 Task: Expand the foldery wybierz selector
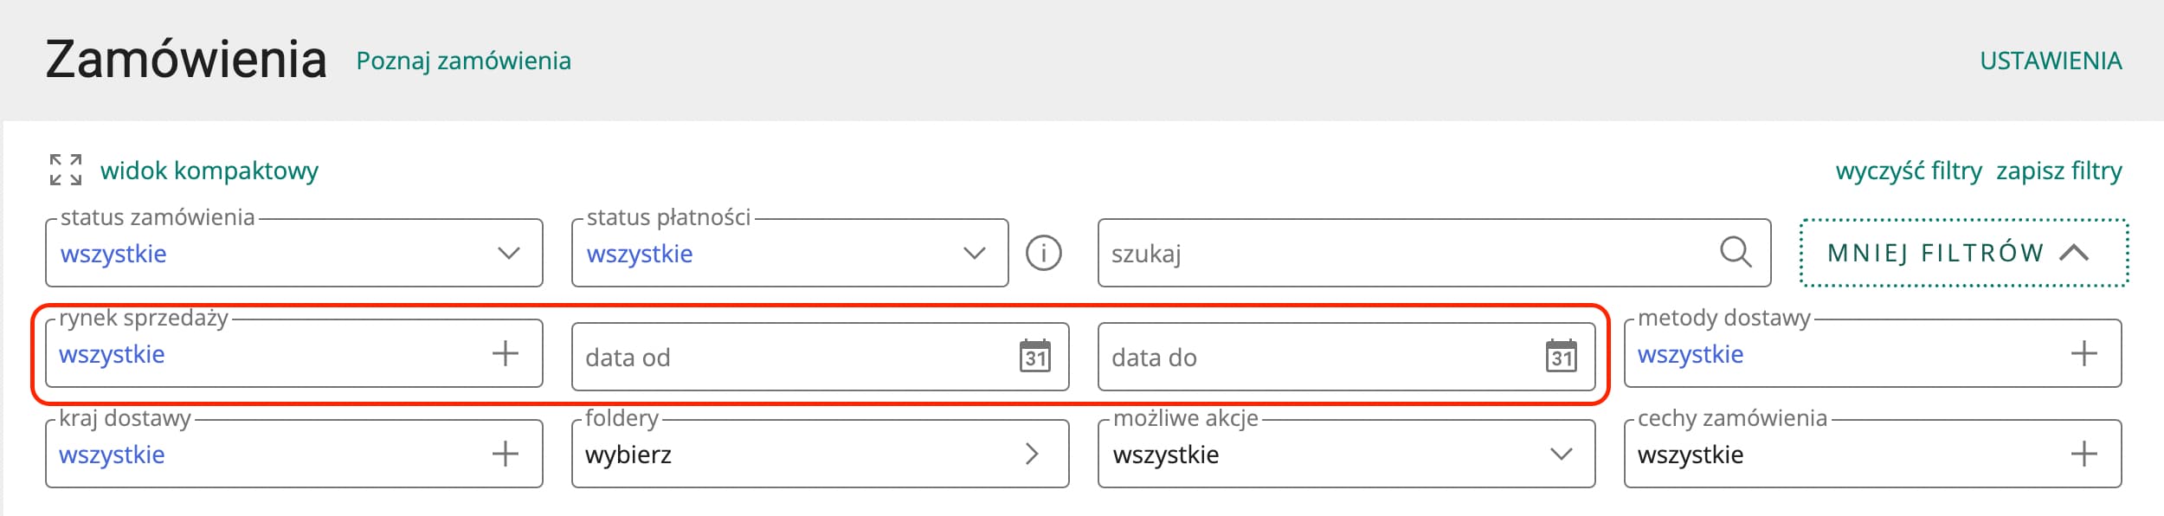coord(820,454)
